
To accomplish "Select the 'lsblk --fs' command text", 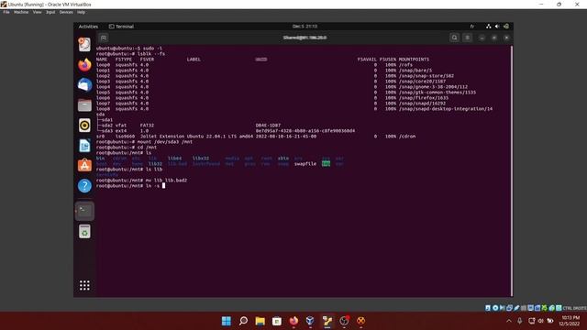I will tap(151, 54).
